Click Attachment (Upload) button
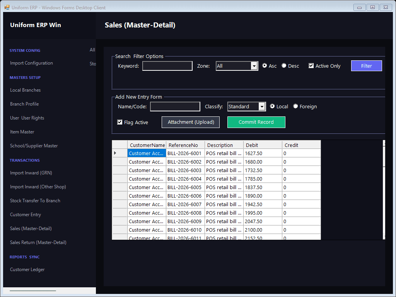This screenshot has width=396, height=297. pyautogui.click(x=191, y=122)
